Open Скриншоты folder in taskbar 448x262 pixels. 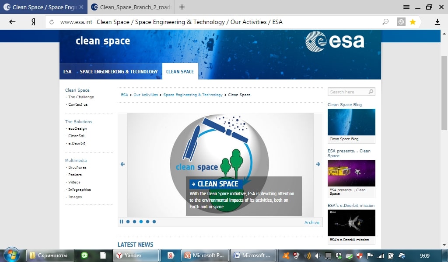[50, 255]
